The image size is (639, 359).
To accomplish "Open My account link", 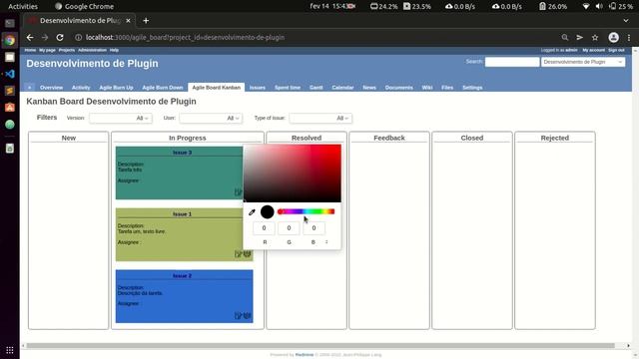I will (x=593, y=50).
